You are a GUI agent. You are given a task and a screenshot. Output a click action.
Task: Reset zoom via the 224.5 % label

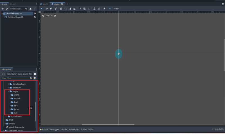[49, 16]
